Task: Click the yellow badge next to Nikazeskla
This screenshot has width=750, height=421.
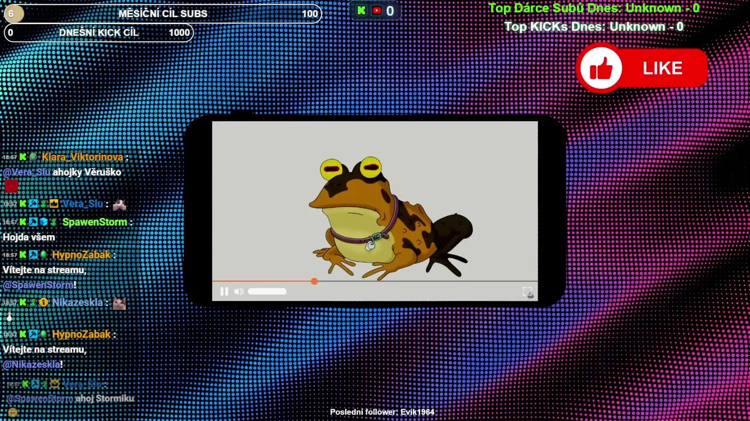Action: [43, 303]
